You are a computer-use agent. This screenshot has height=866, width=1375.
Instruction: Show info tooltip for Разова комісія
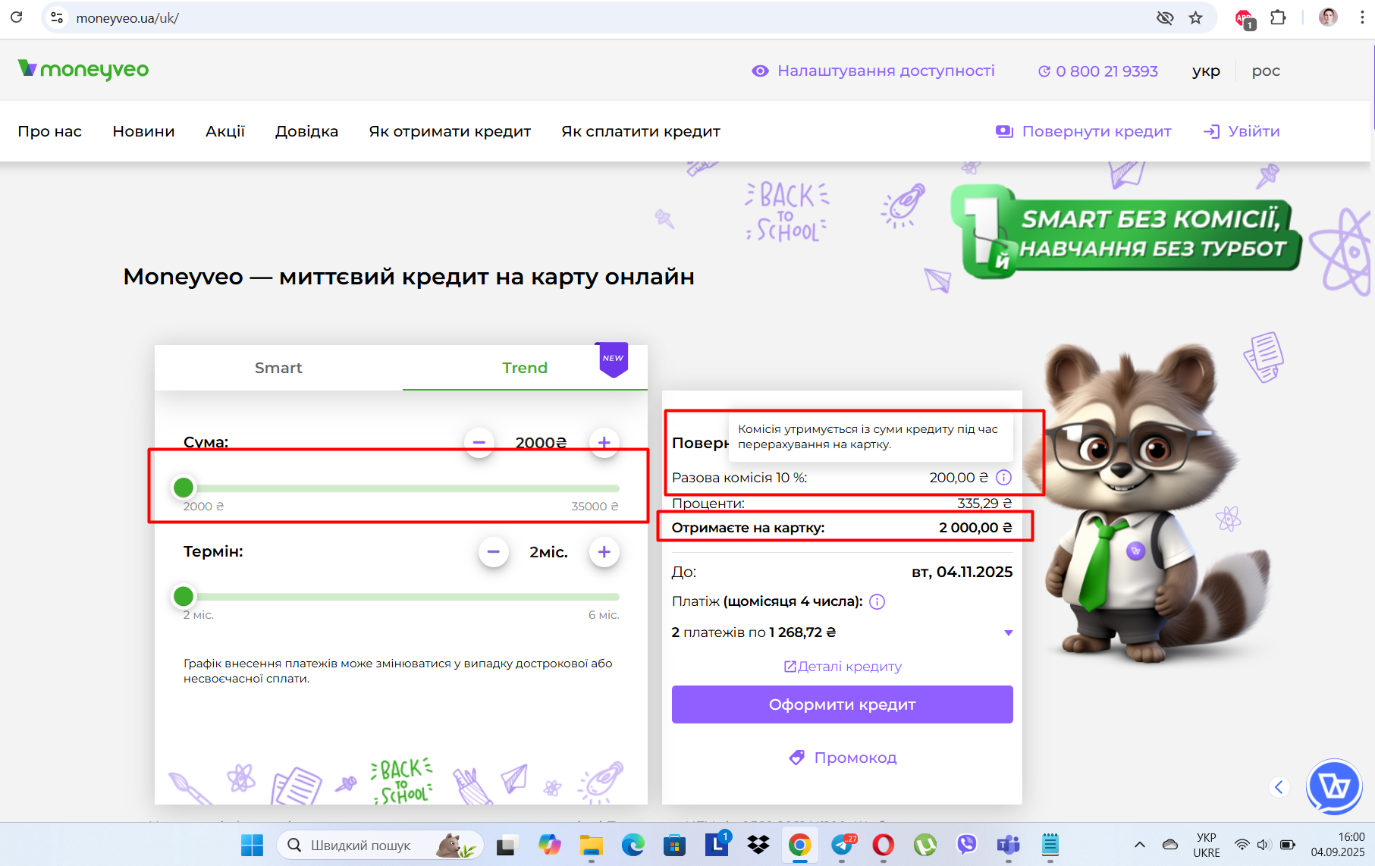(x=1003, y=478)
